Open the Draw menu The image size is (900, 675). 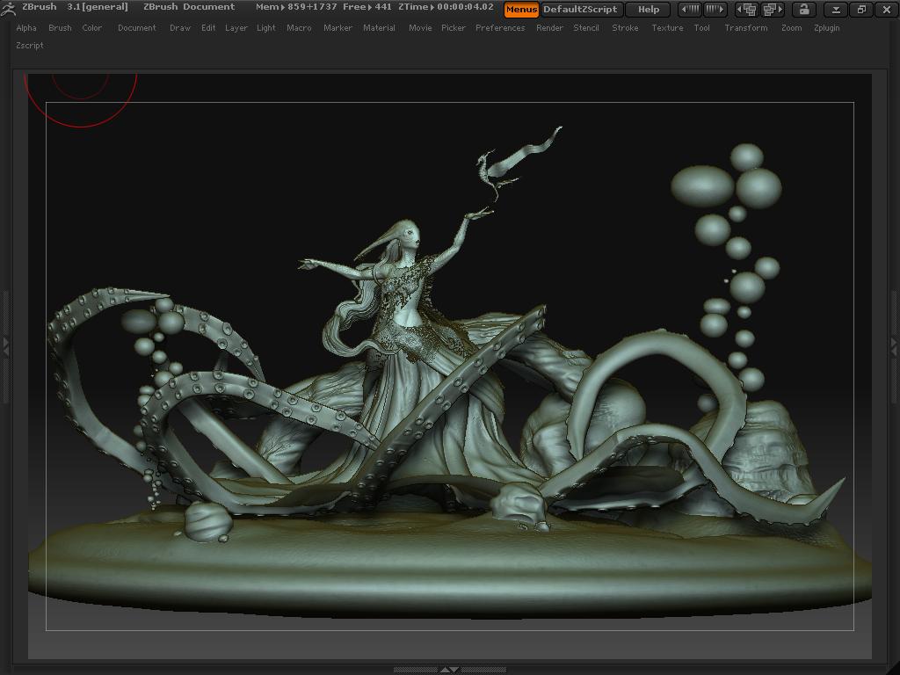tap(180, 27)
